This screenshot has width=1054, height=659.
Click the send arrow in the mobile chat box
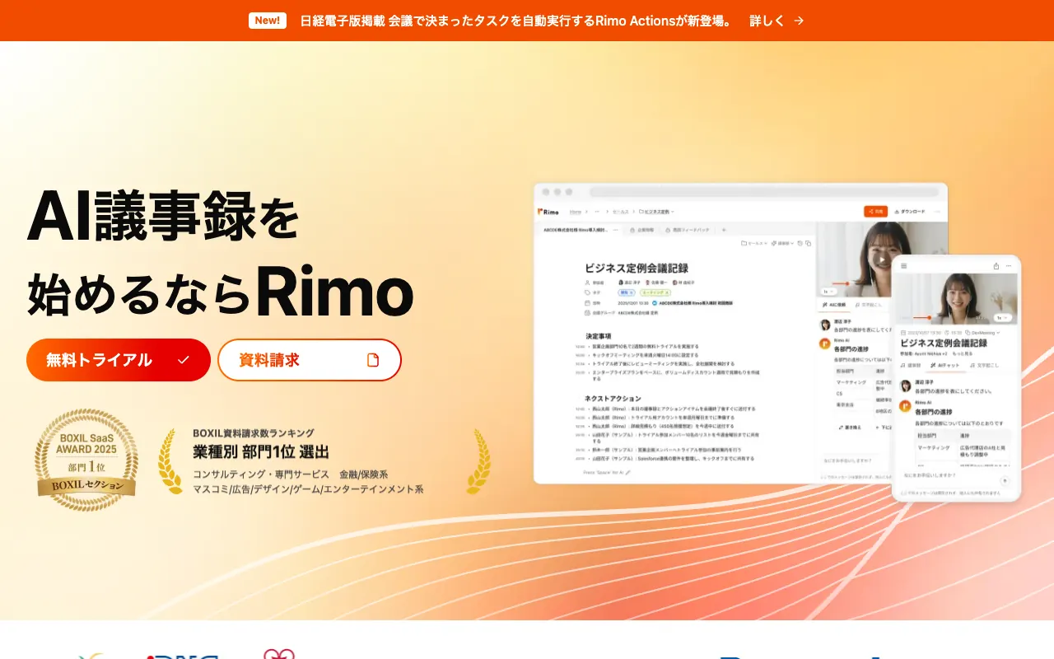point(1004,481)
